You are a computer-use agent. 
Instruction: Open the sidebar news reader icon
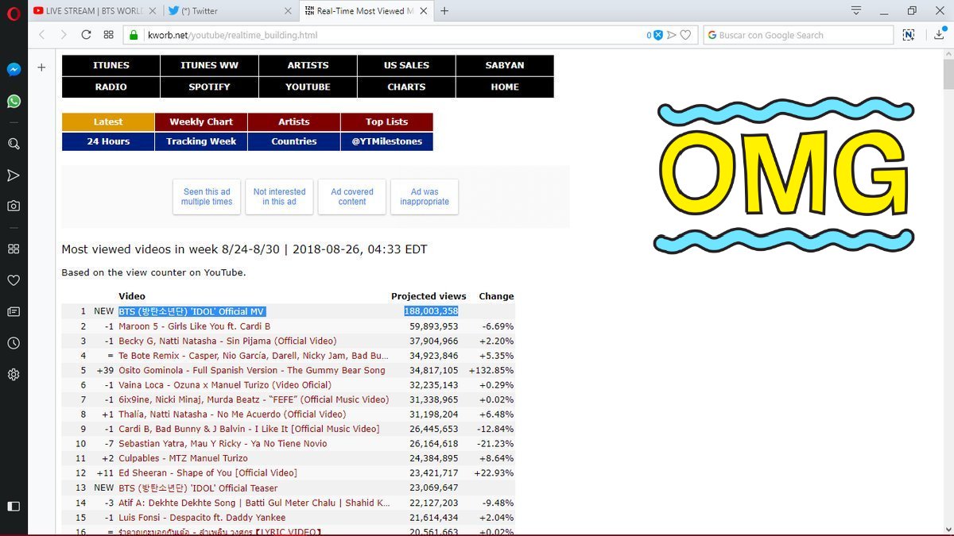click(x=14, y=311)
